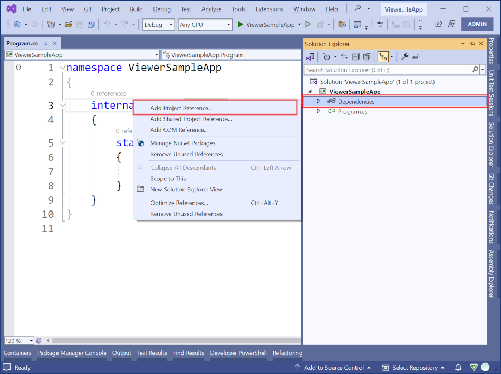Click the Live Share icon
The image size is (501, 374).
coord(439,24)
